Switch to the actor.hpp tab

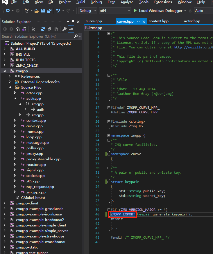[x=192, y=21]
